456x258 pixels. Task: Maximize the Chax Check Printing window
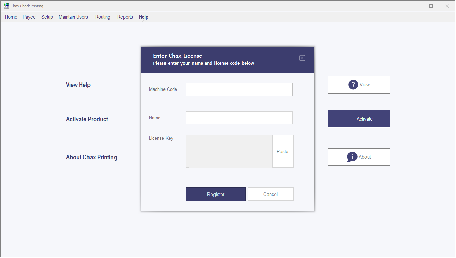(x=431, y=6)
